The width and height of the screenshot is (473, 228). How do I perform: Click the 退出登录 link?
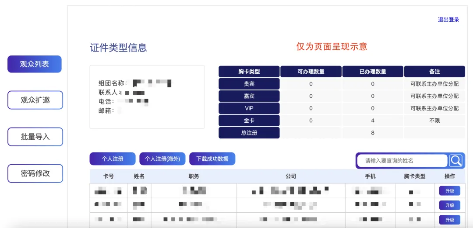point(448,20)
